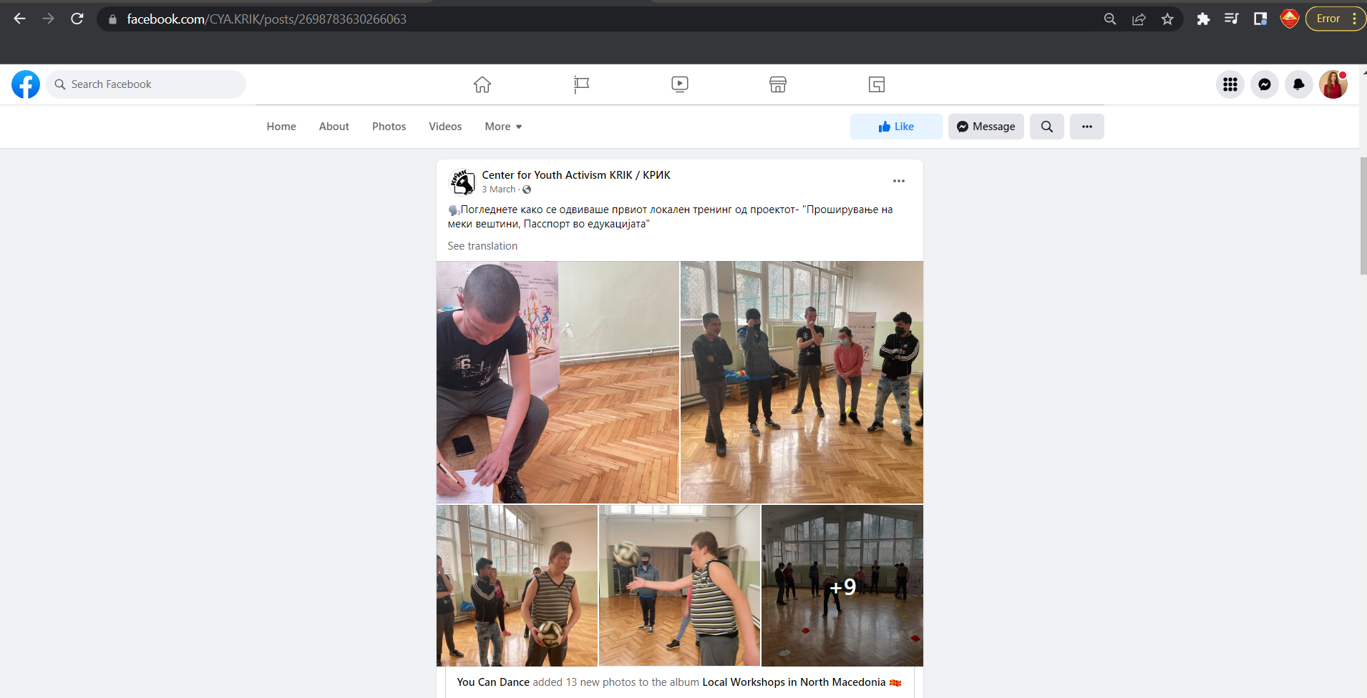1367x698 pixels.
Task: Open the Videos tab
Action: click(x=445, y=127)
